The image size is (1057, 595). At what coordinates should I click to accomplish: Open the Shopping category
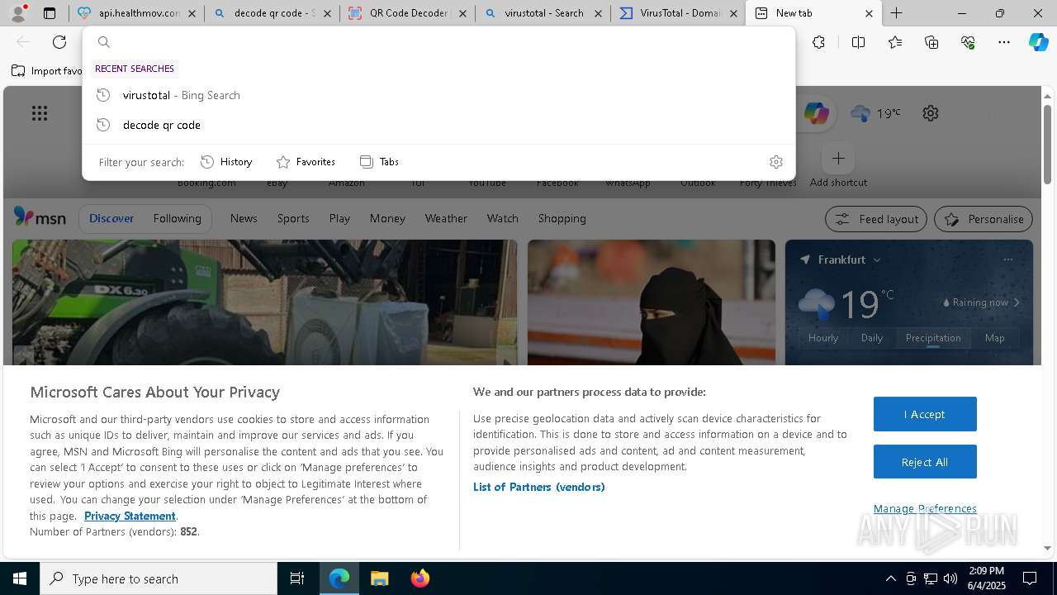562,218
